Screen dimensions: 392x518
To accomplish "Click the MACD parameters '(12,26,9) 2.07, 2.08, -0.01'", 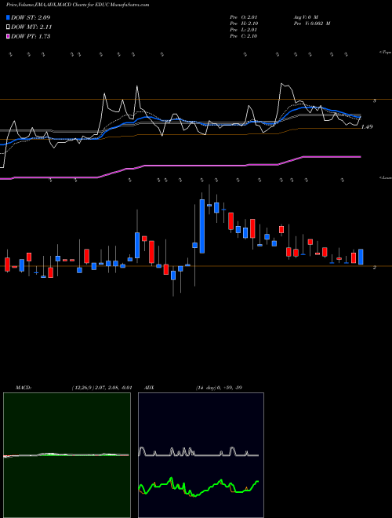I will [102, 388].
